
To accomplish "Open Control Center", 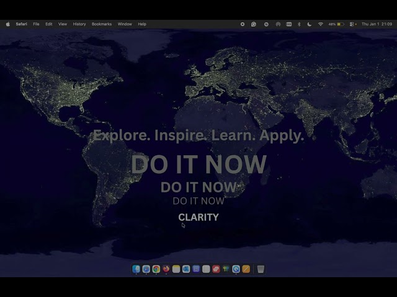I will [352, 24].
